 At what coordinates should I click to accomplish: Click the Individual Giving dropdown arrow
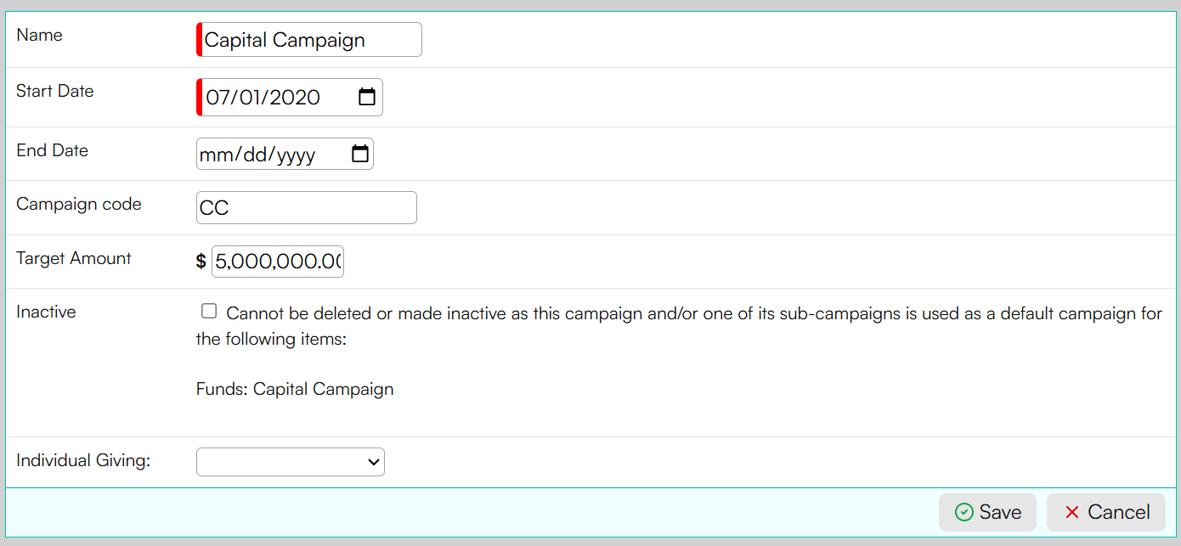[x=373, y=462]
